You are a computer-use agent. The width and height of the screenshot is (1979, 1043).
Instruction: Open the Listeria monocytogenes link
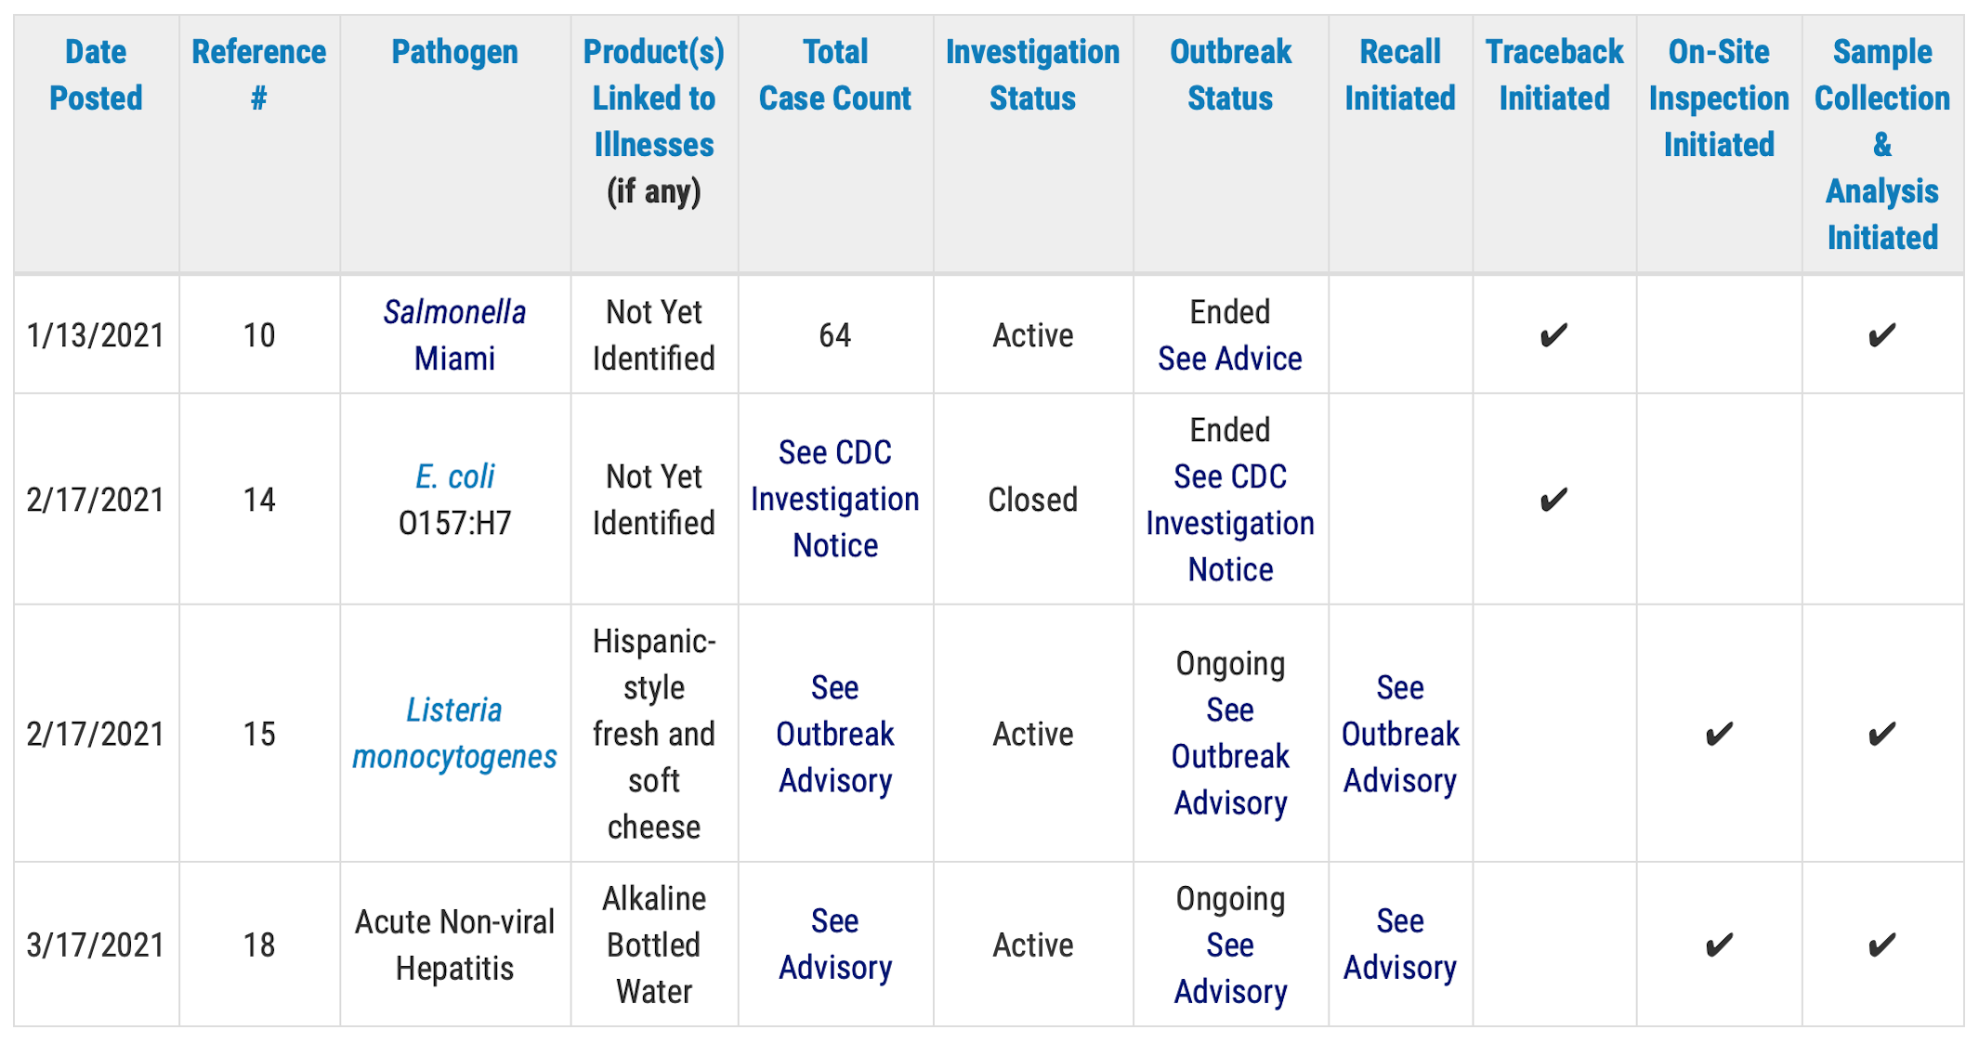[454, 733]
